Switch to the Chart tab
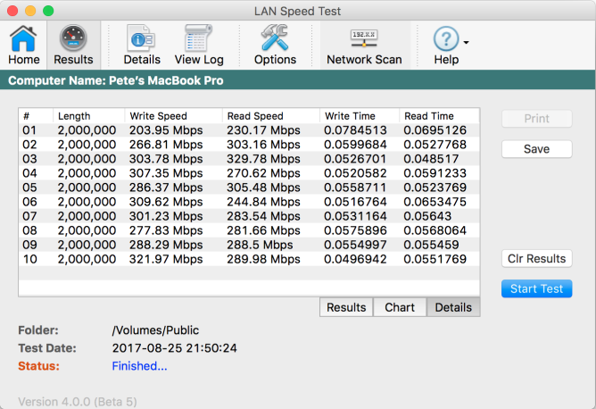This screenshot has height=409, width=596. (400, 307)
